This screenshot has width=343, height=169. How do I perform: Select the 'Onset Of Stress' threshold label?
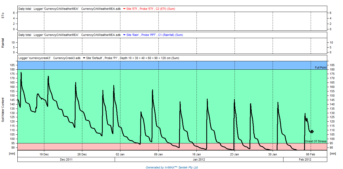[316, 141]
